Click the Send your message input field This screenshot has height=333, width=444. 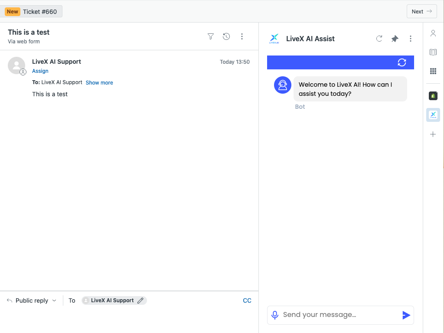338,315
